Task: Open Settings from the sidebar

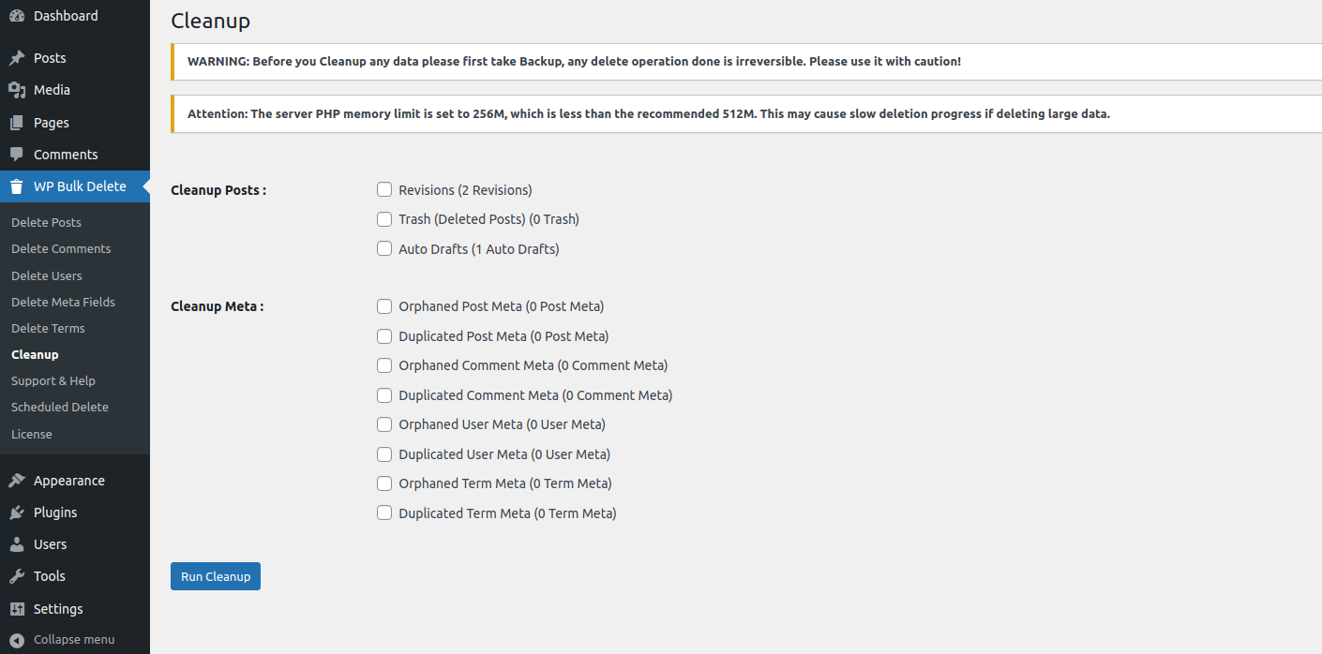Action: [58, 609]
